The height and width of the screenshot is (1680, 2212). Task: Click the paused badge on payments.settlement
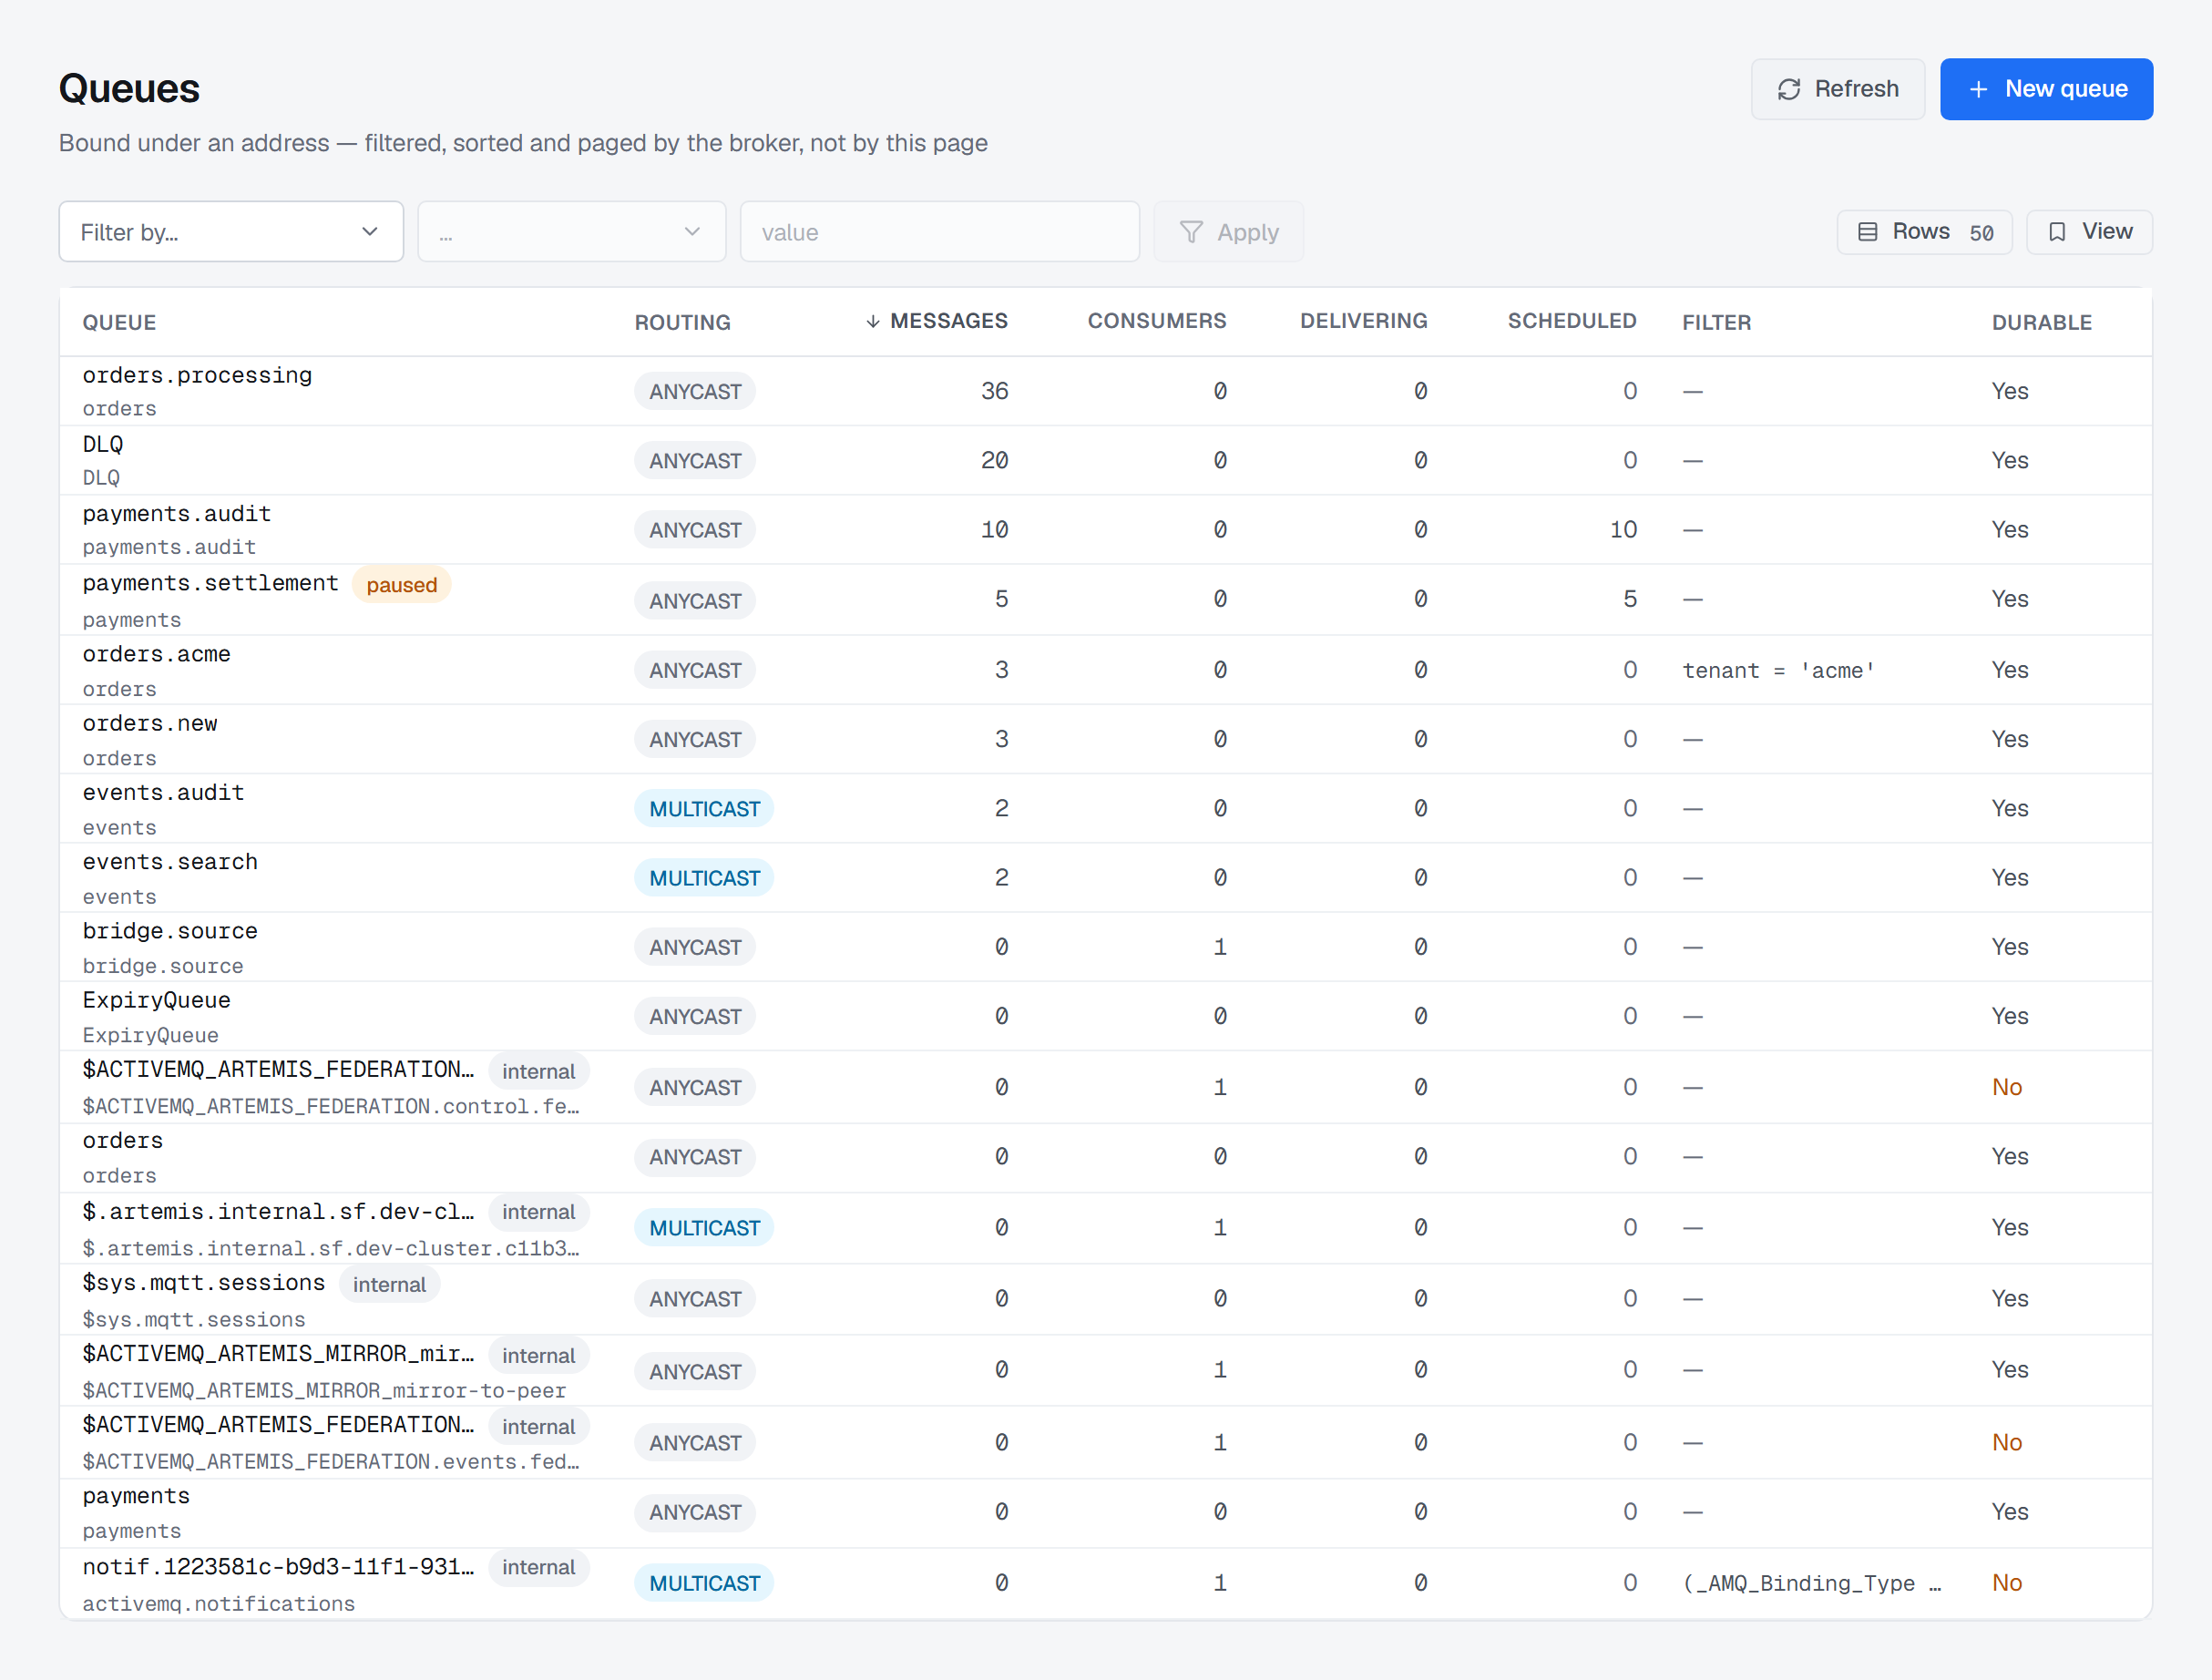point(401,585)
